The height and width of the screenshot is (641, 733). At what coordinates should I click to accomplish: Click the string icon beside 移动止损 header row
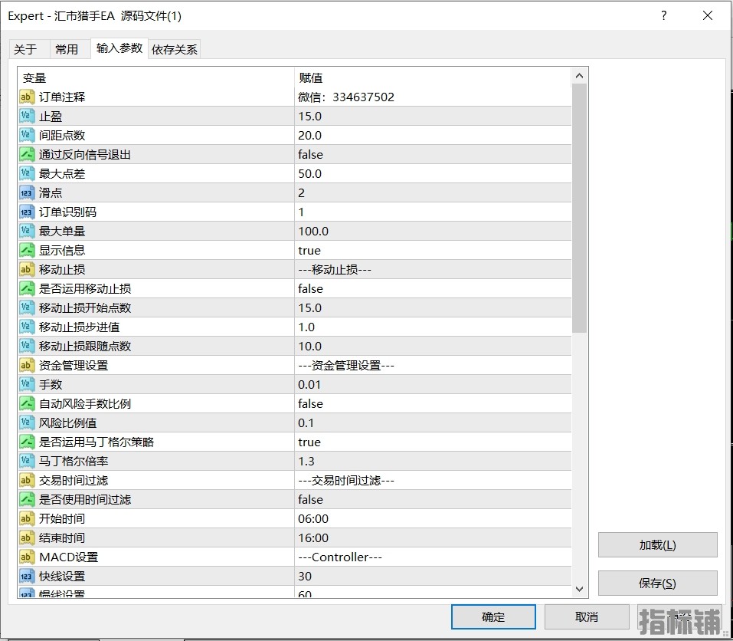point(27,269)
